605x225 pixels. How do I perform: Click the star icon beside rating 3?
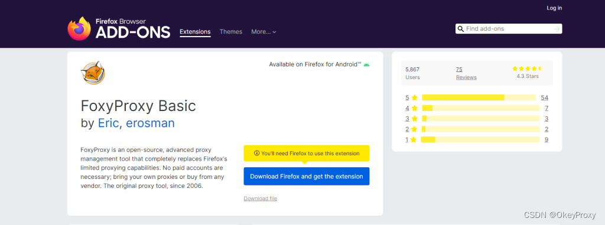click(x=414, y=119)
